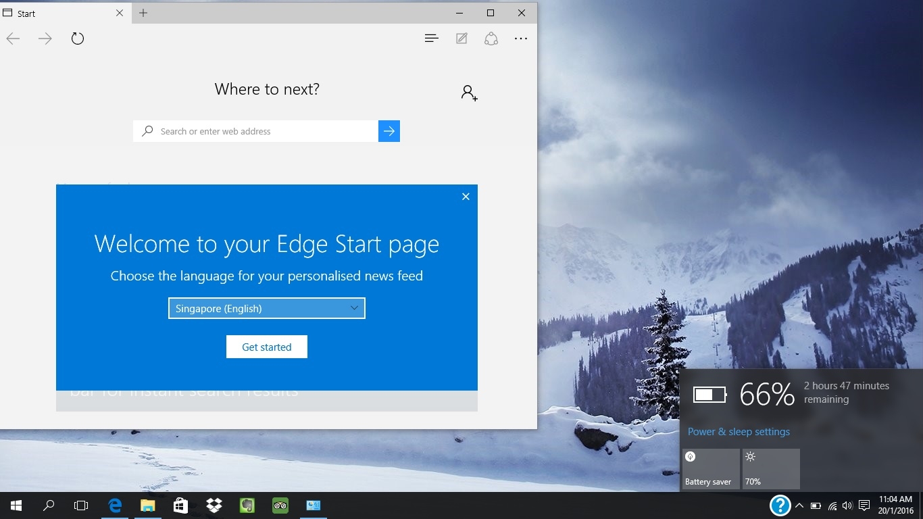Refresh the current page
The width and height of the screenshot is (923, 519).
coord(78,39)
